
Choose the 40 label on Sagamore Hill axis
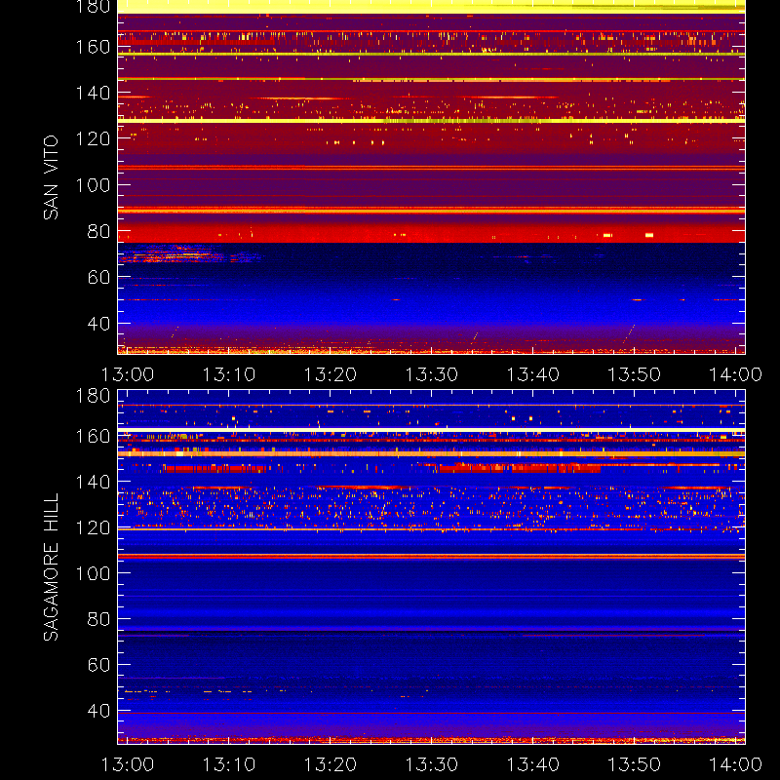tap(99, 711)
